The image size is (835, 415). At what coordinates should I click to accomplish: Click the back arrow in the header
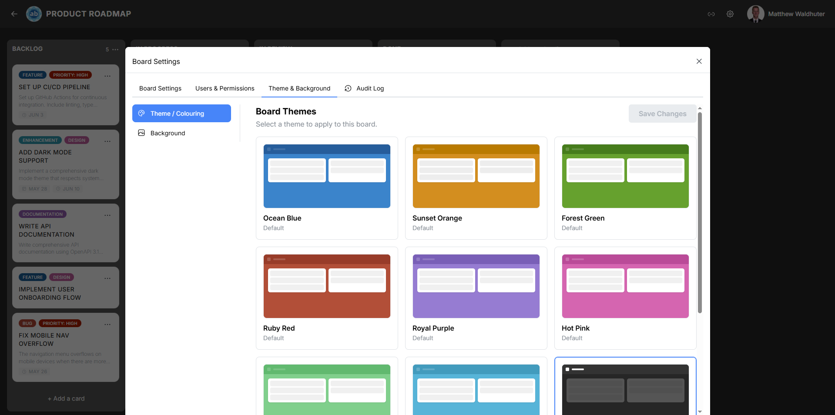(14, 14)
